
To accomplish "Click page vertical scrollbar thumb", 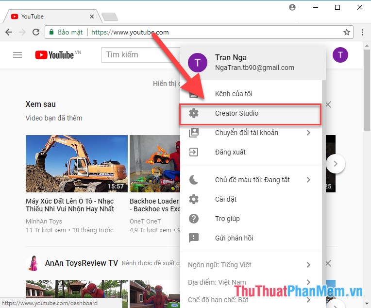I will coord(367,90).
